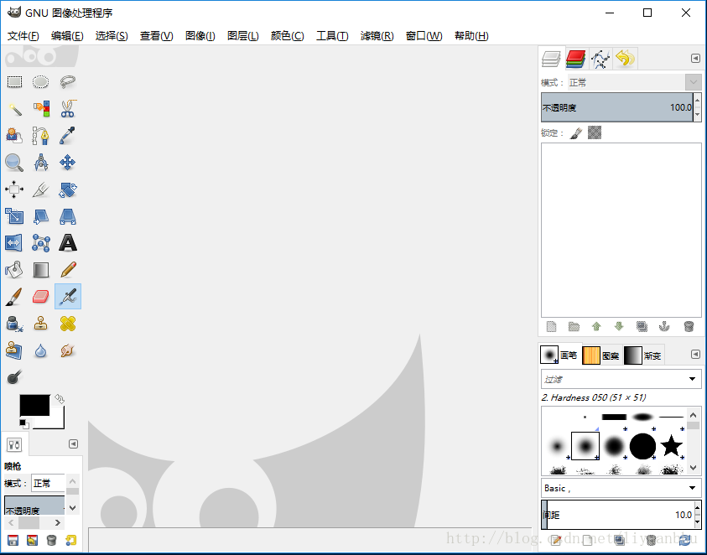
Task: Select the Paintbrush tool
Action: point(14,297)
